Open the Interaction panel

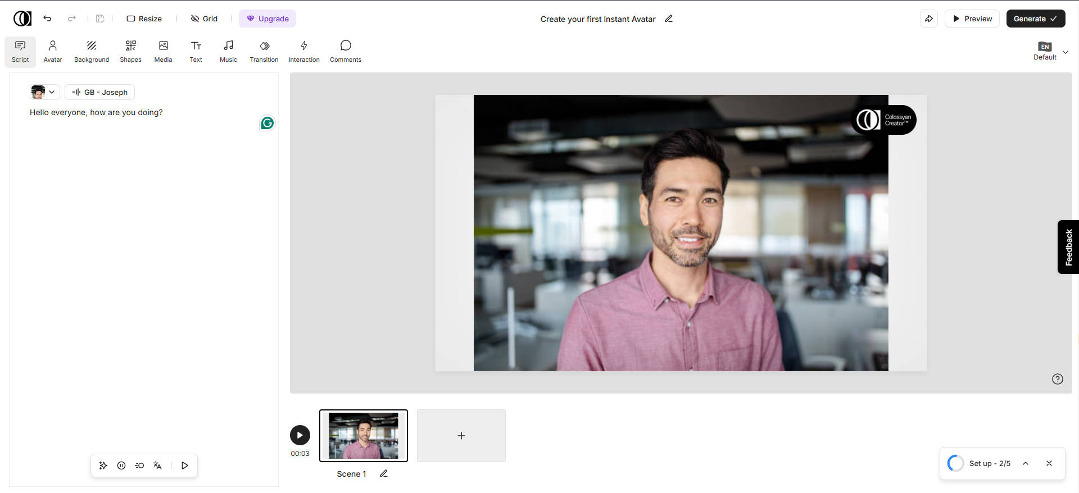coord(304,51)
